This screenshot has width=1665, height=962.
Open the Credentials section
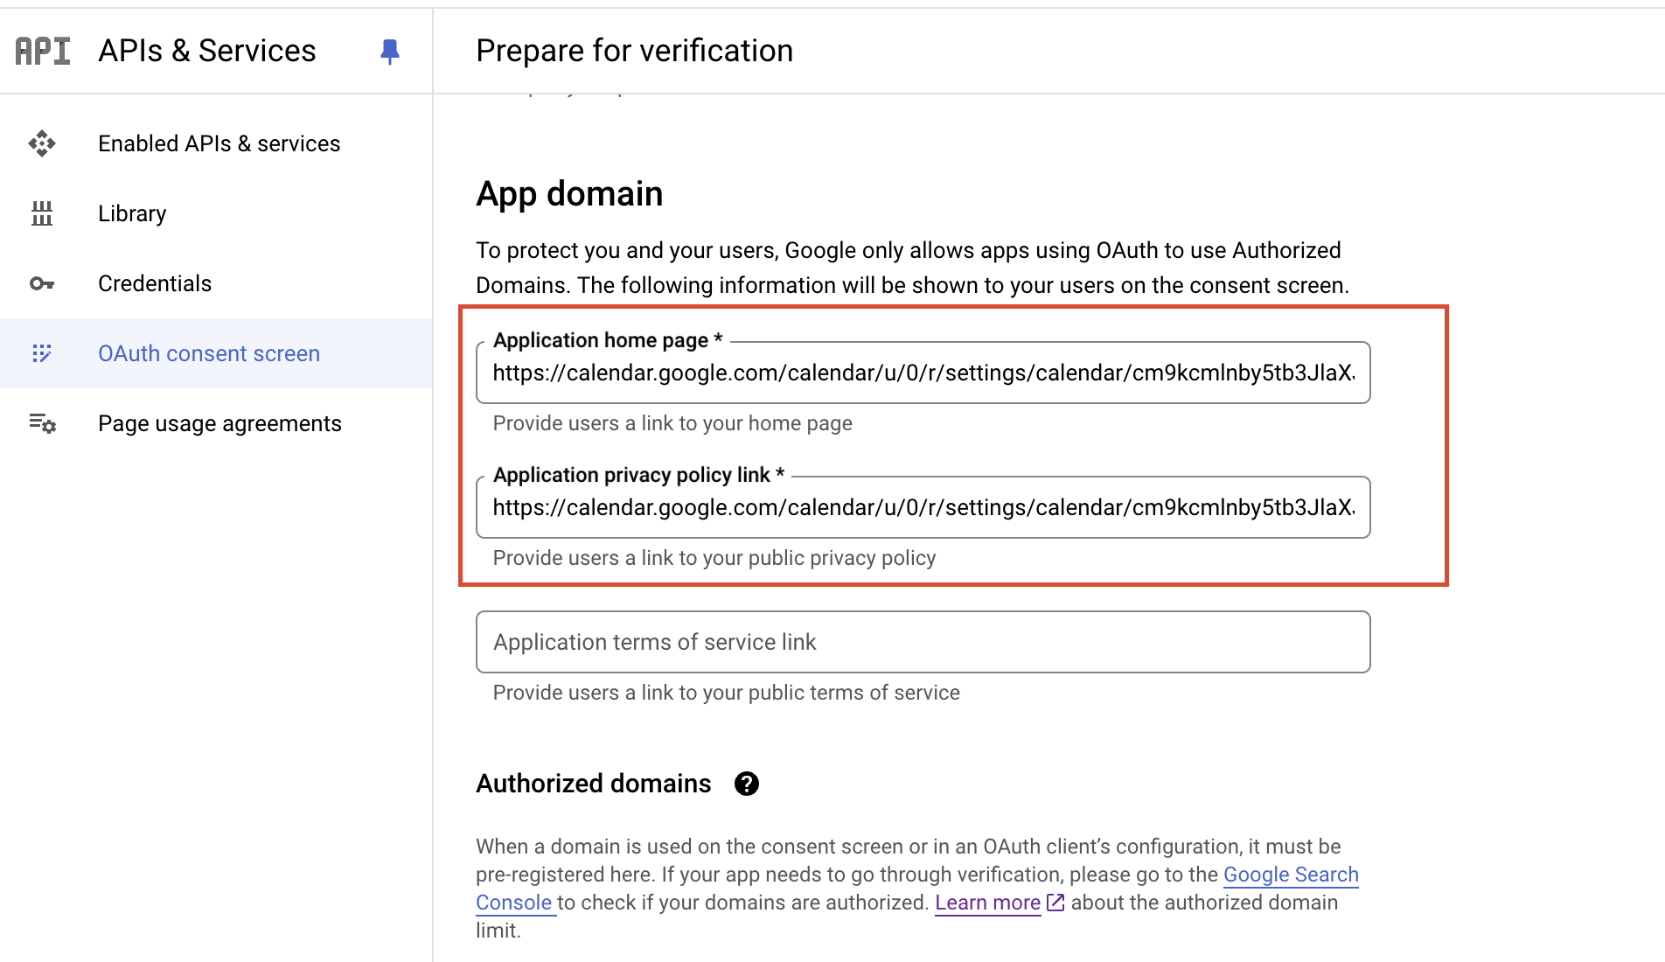[217, 283]
